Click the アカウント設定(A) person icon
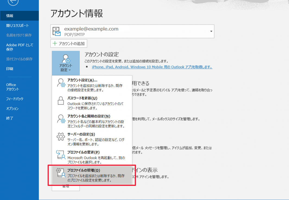The image size is (289, 200). tap(61, 83)
